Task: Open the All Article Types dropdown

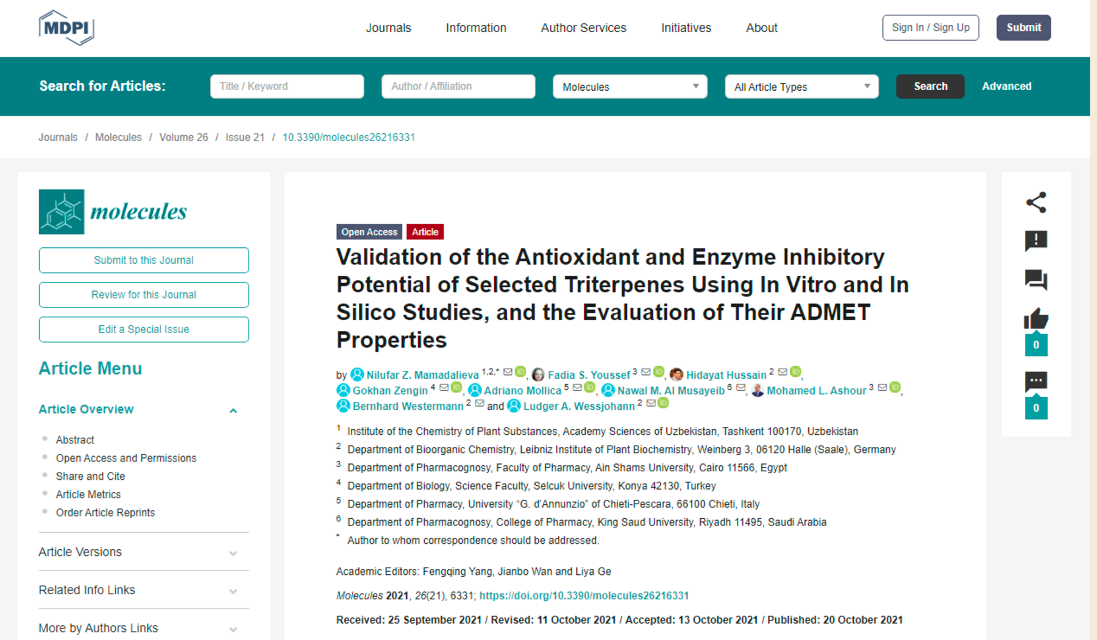Action: pos(801,86)
